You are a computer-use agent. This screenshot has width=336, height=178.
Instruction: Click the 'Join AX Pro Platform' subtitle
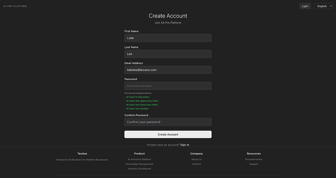pos(168,23)
